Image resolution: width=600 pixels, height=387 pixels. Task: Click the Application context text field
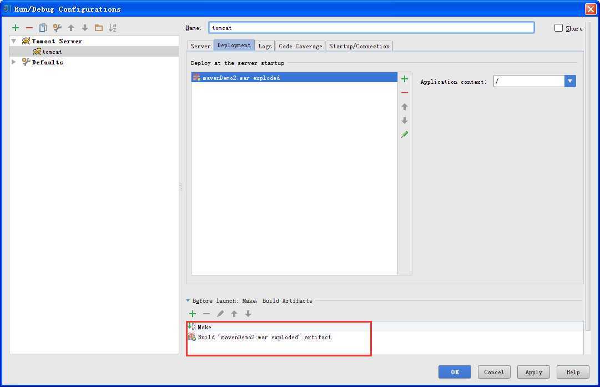coord(529,81)
